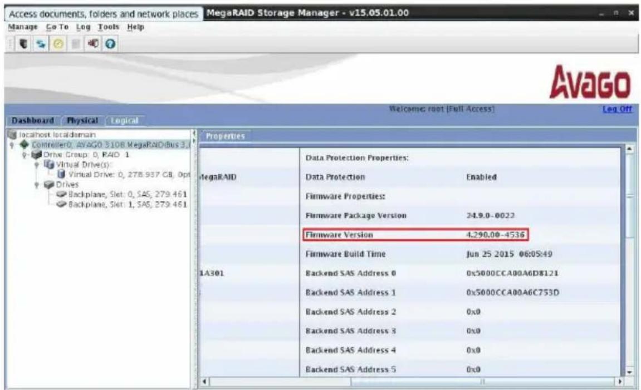Click the Drives group icon

[49, 185]
